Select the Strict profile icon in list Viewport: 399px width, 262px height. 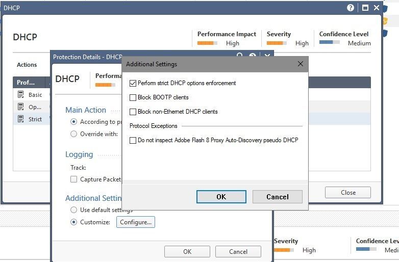(21, 119)
